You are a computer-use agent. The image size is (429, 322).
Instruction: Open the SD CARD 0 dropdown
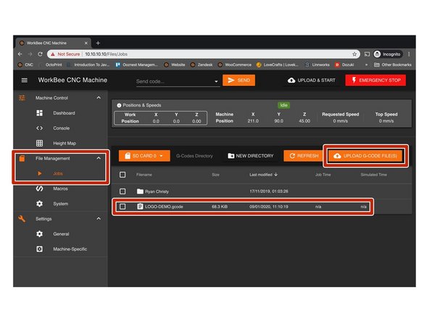tap(144, 156)
